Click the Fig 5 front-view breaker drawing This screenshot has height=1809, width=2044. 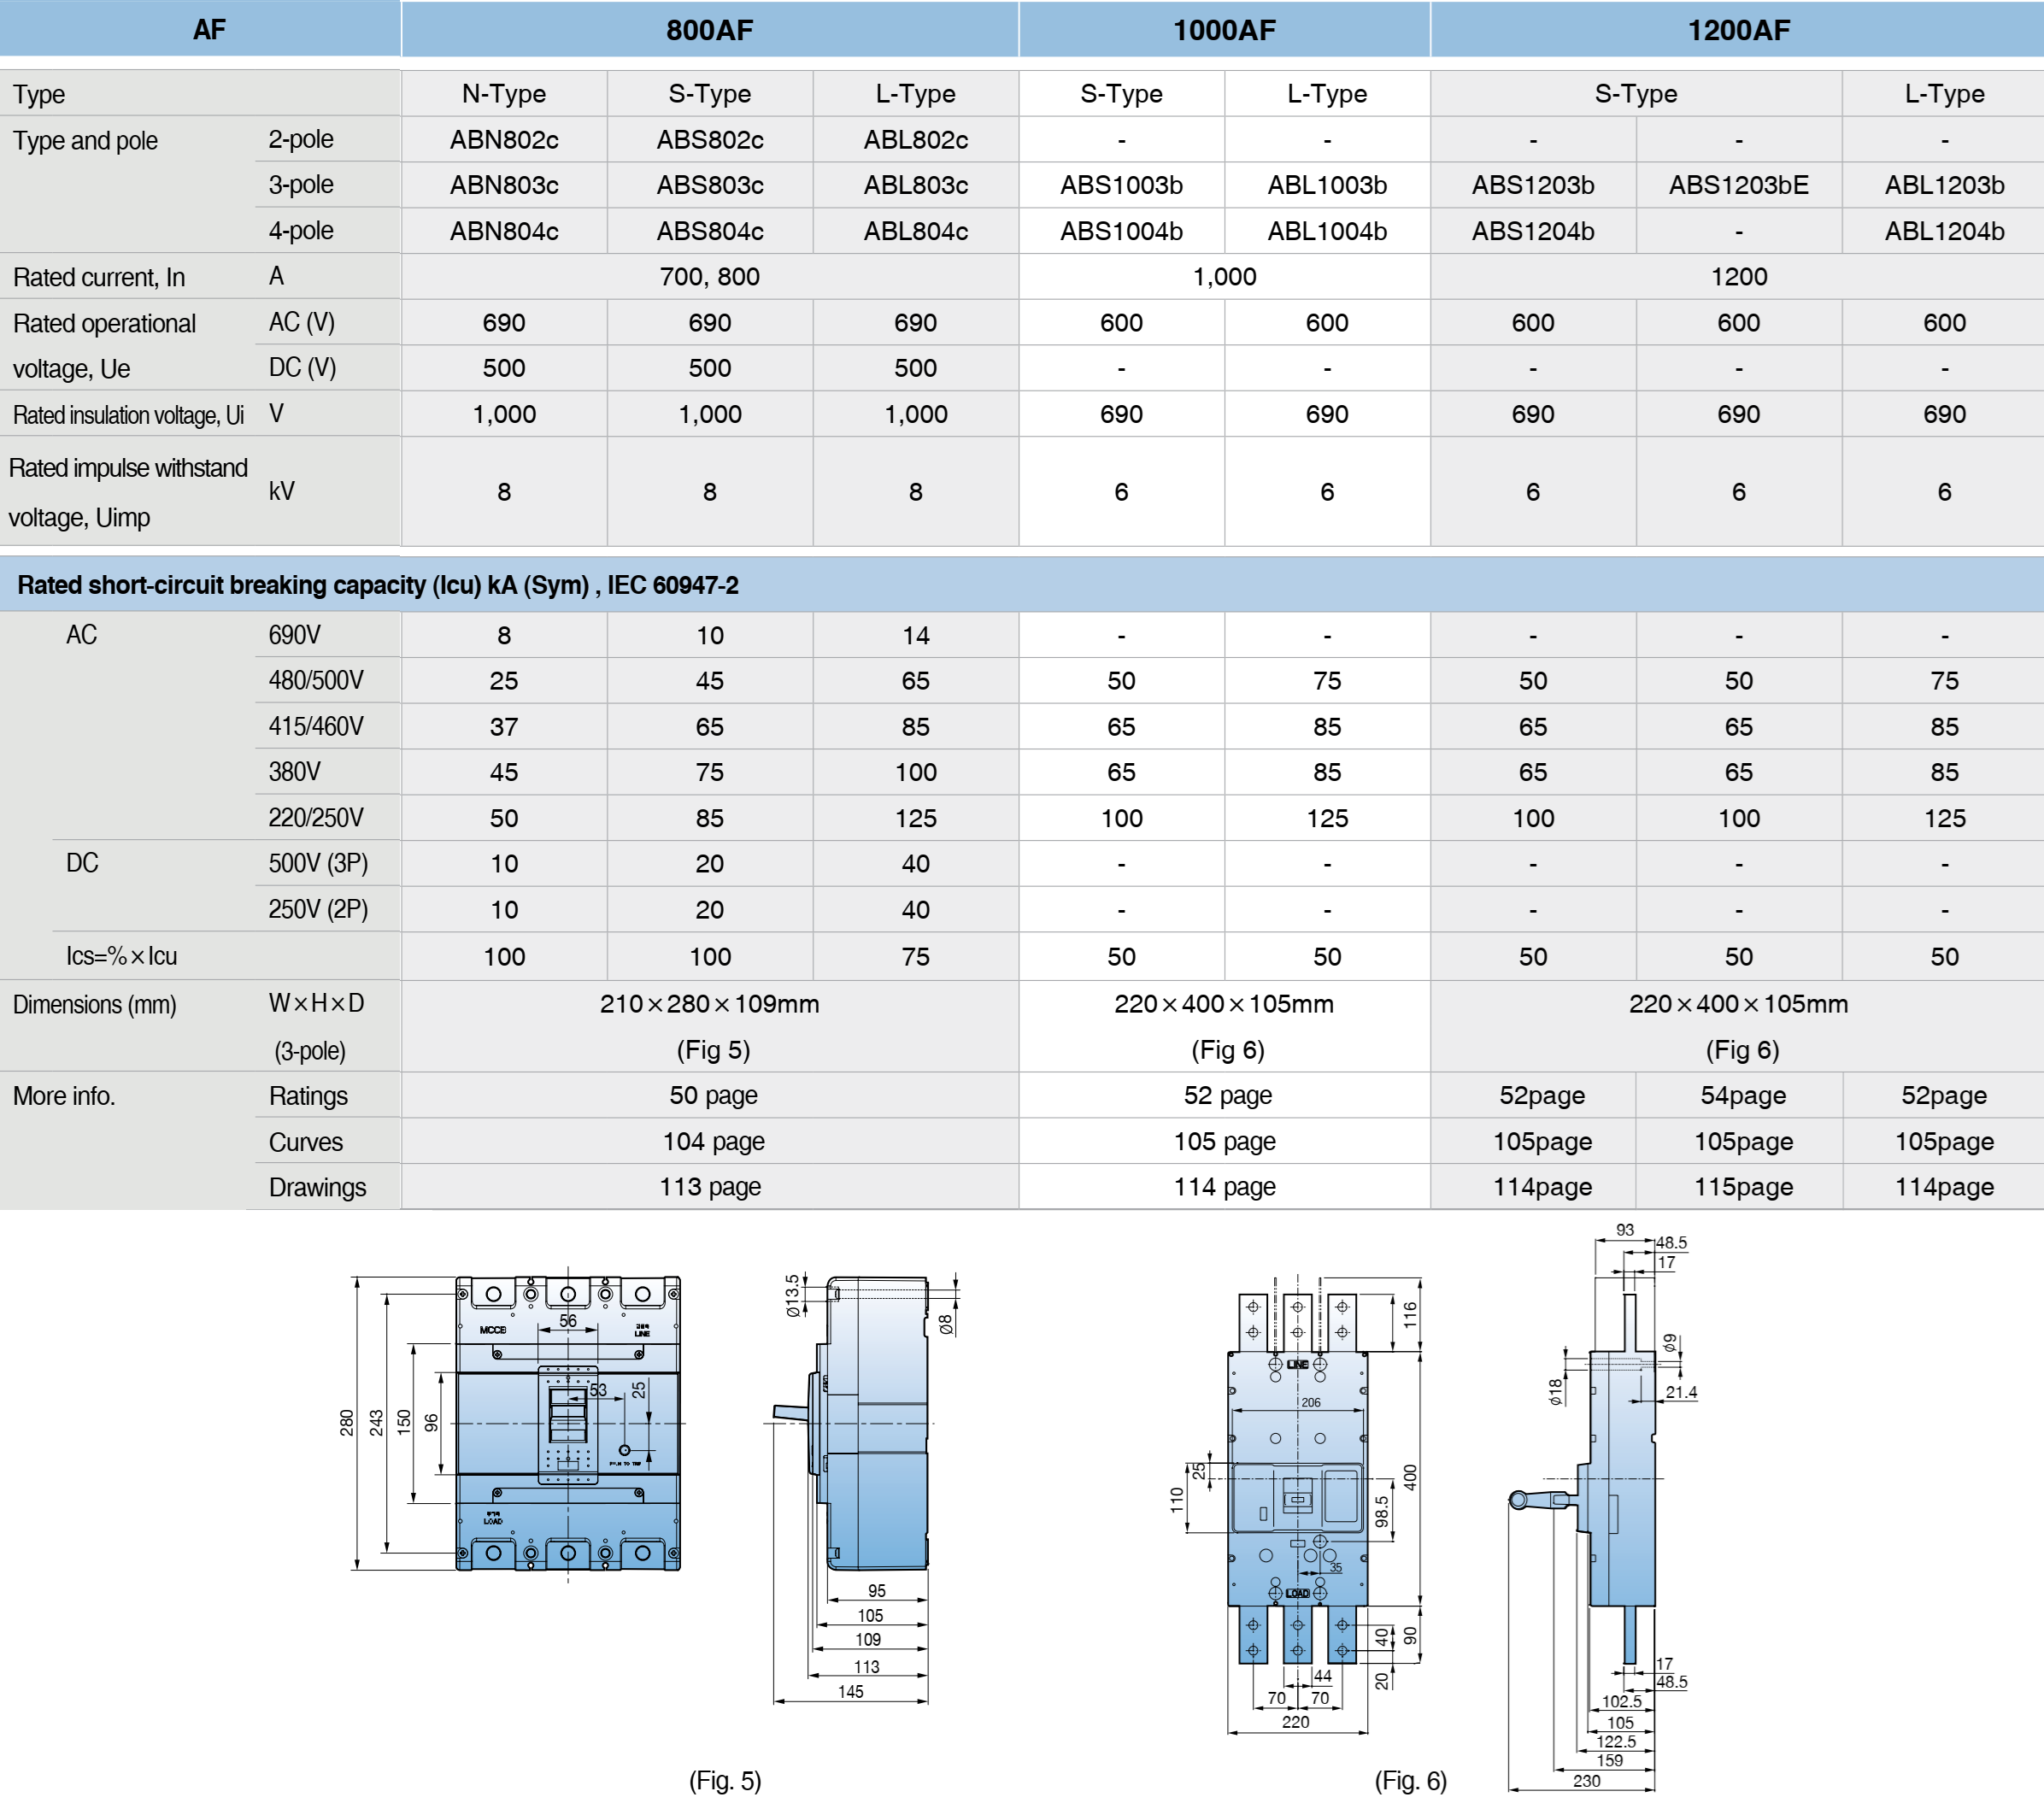[x=567, y=1423]
